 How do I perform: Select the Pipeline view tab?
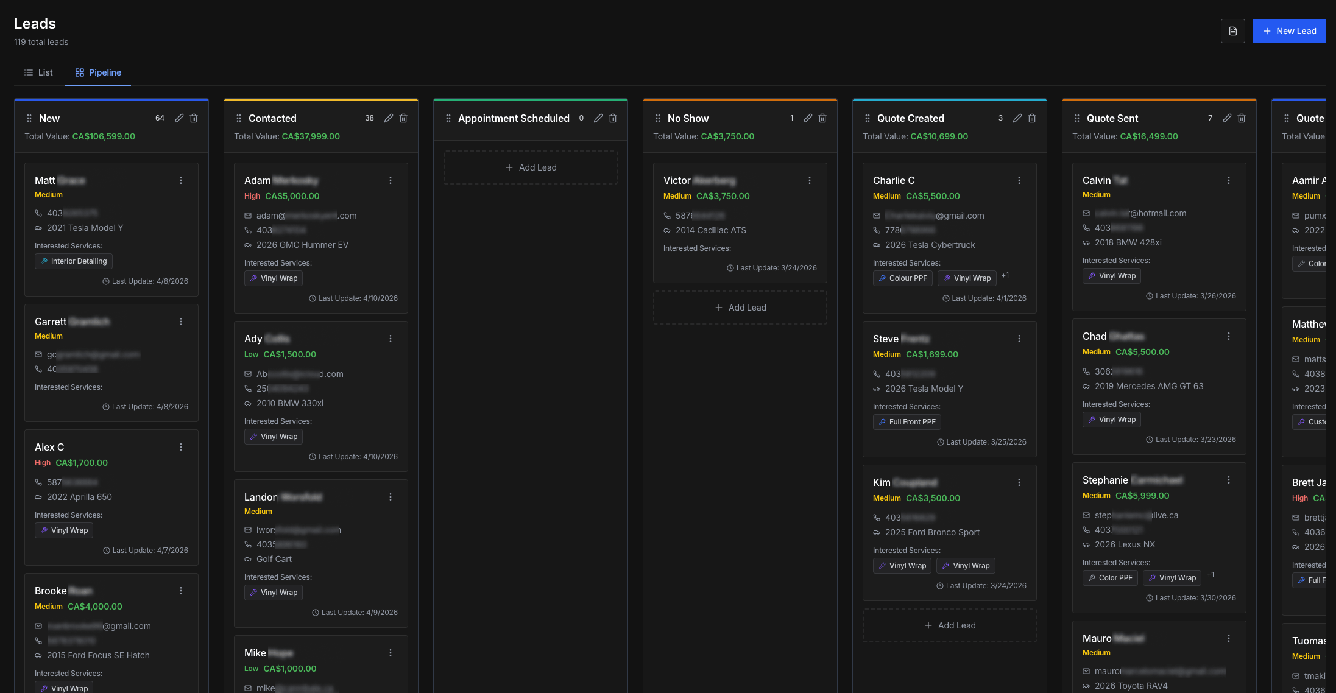[98, 72]
